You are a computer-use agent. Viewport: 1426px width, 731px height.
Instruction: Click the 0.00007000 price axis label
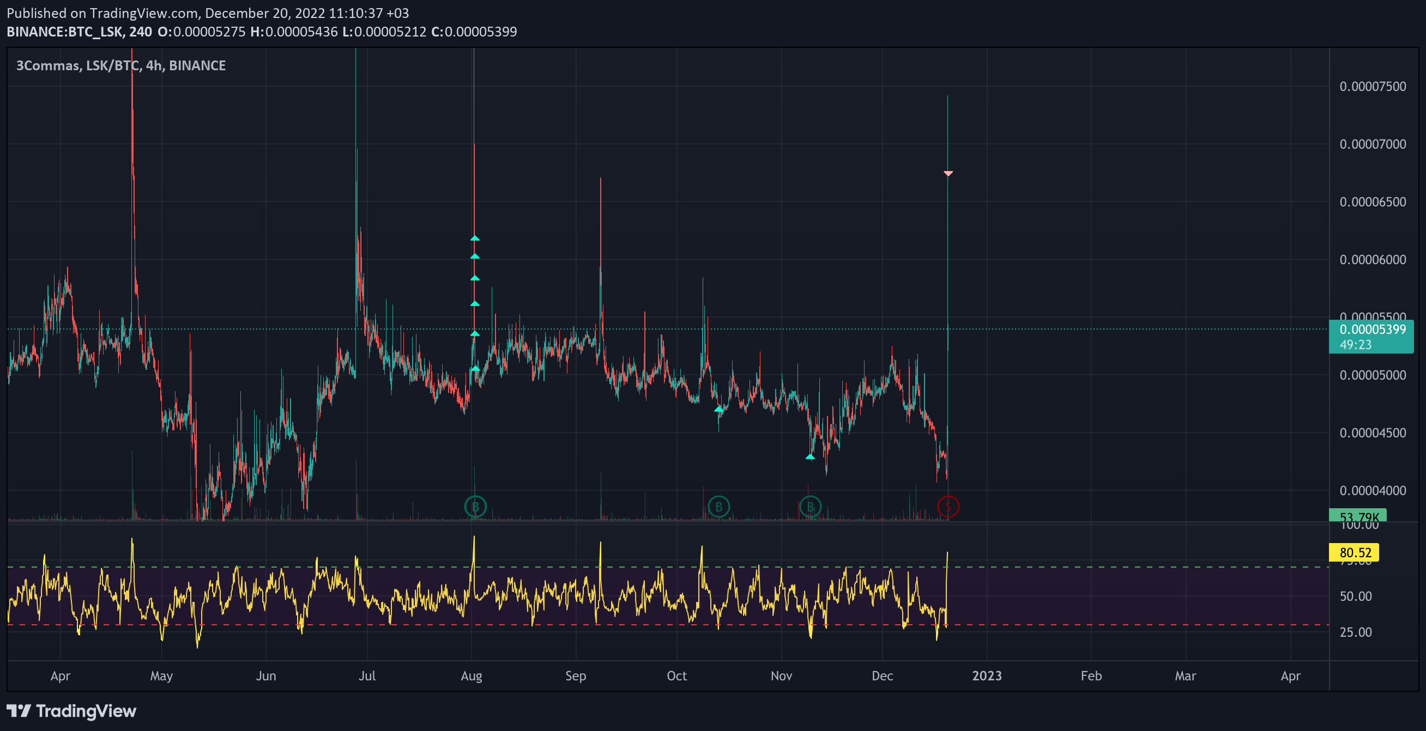(1372, 144)
